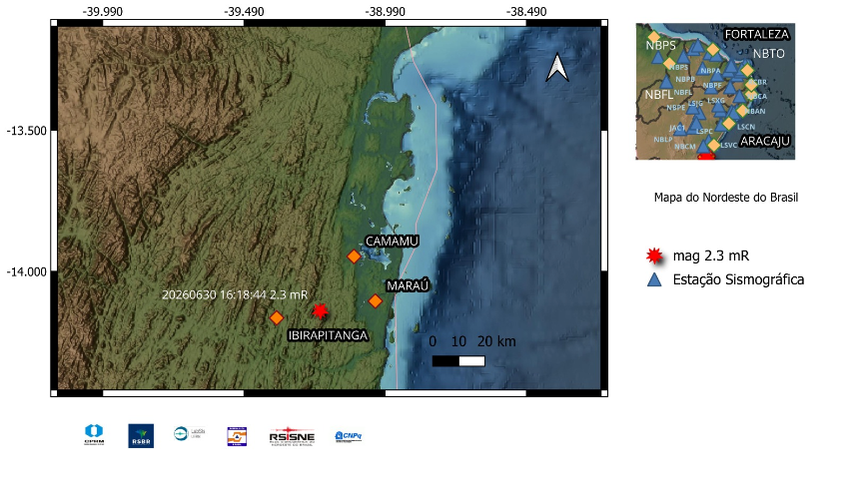Click the red star icon in the legend
The height and width of the screenshot is (504, 849).
pos(654,255)
